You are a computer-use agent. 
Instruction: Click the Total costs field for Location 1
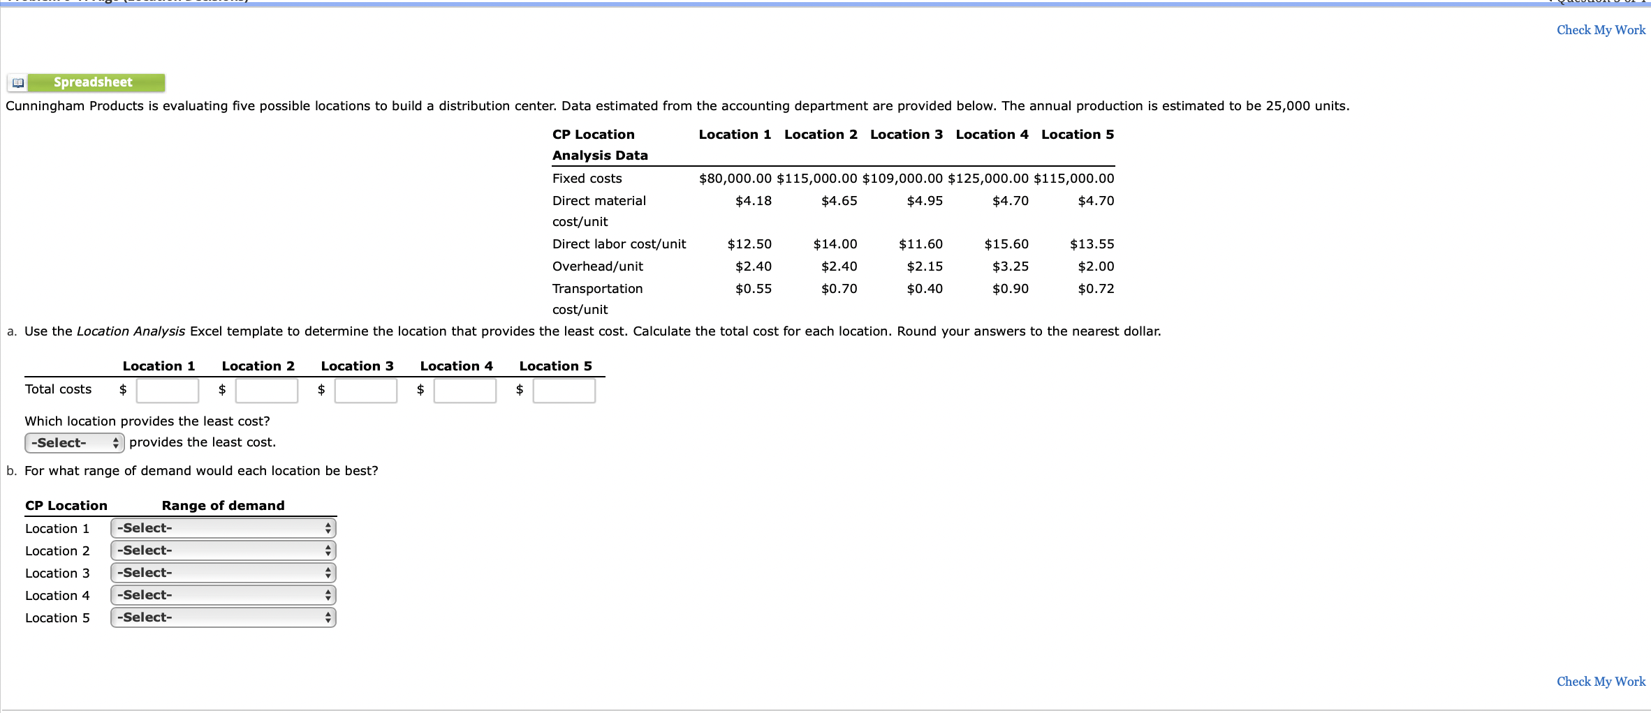(x=167, y=390)
